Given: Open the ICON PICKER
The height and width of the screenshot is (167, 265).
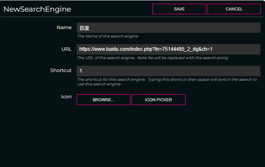Looking at the screenshot, I should [158, 100].
